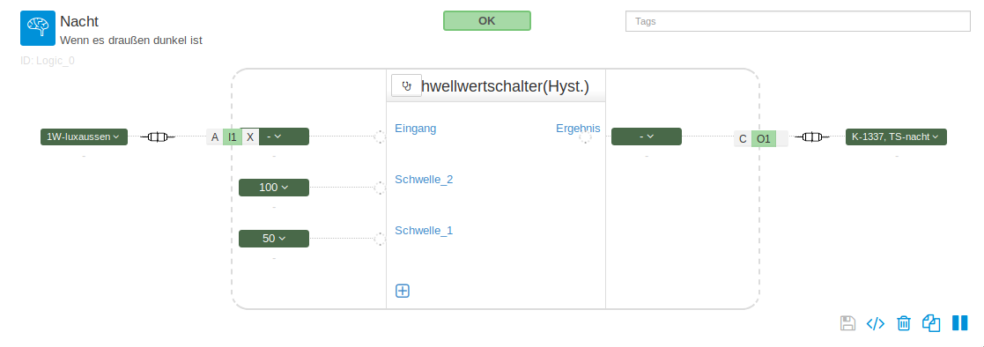Toggle the A option on input I1

coord(215,137)
